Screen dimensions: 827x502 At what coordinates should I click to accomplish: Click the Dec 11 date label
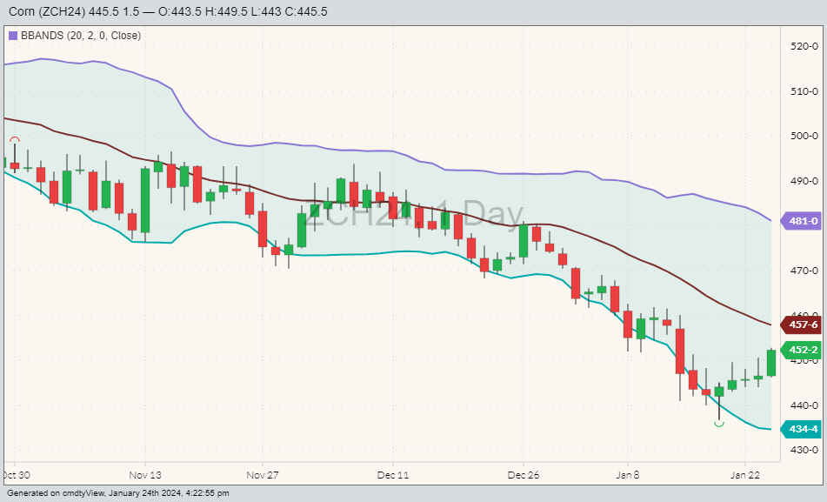[x=393, y=475]
